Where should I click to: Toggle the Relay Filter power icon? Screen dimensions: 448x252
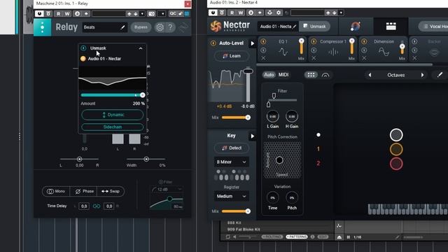[160, 182]
